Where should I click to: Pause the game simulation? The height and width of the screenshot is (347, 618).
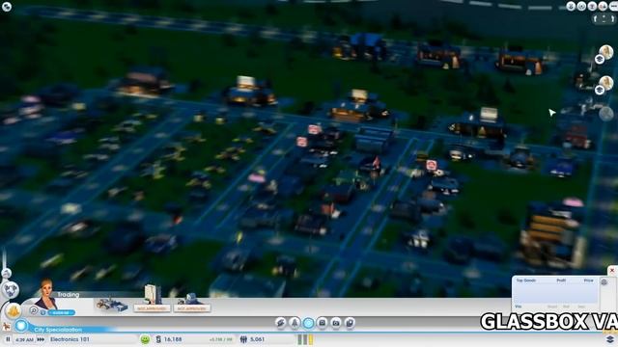point(8,339)
